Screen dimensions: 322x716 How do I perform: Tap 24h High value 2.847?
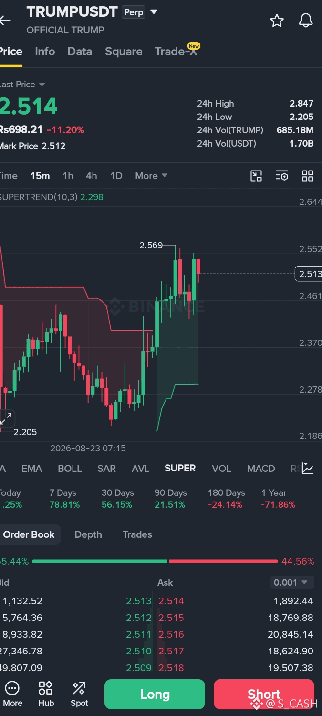point(301,103)
